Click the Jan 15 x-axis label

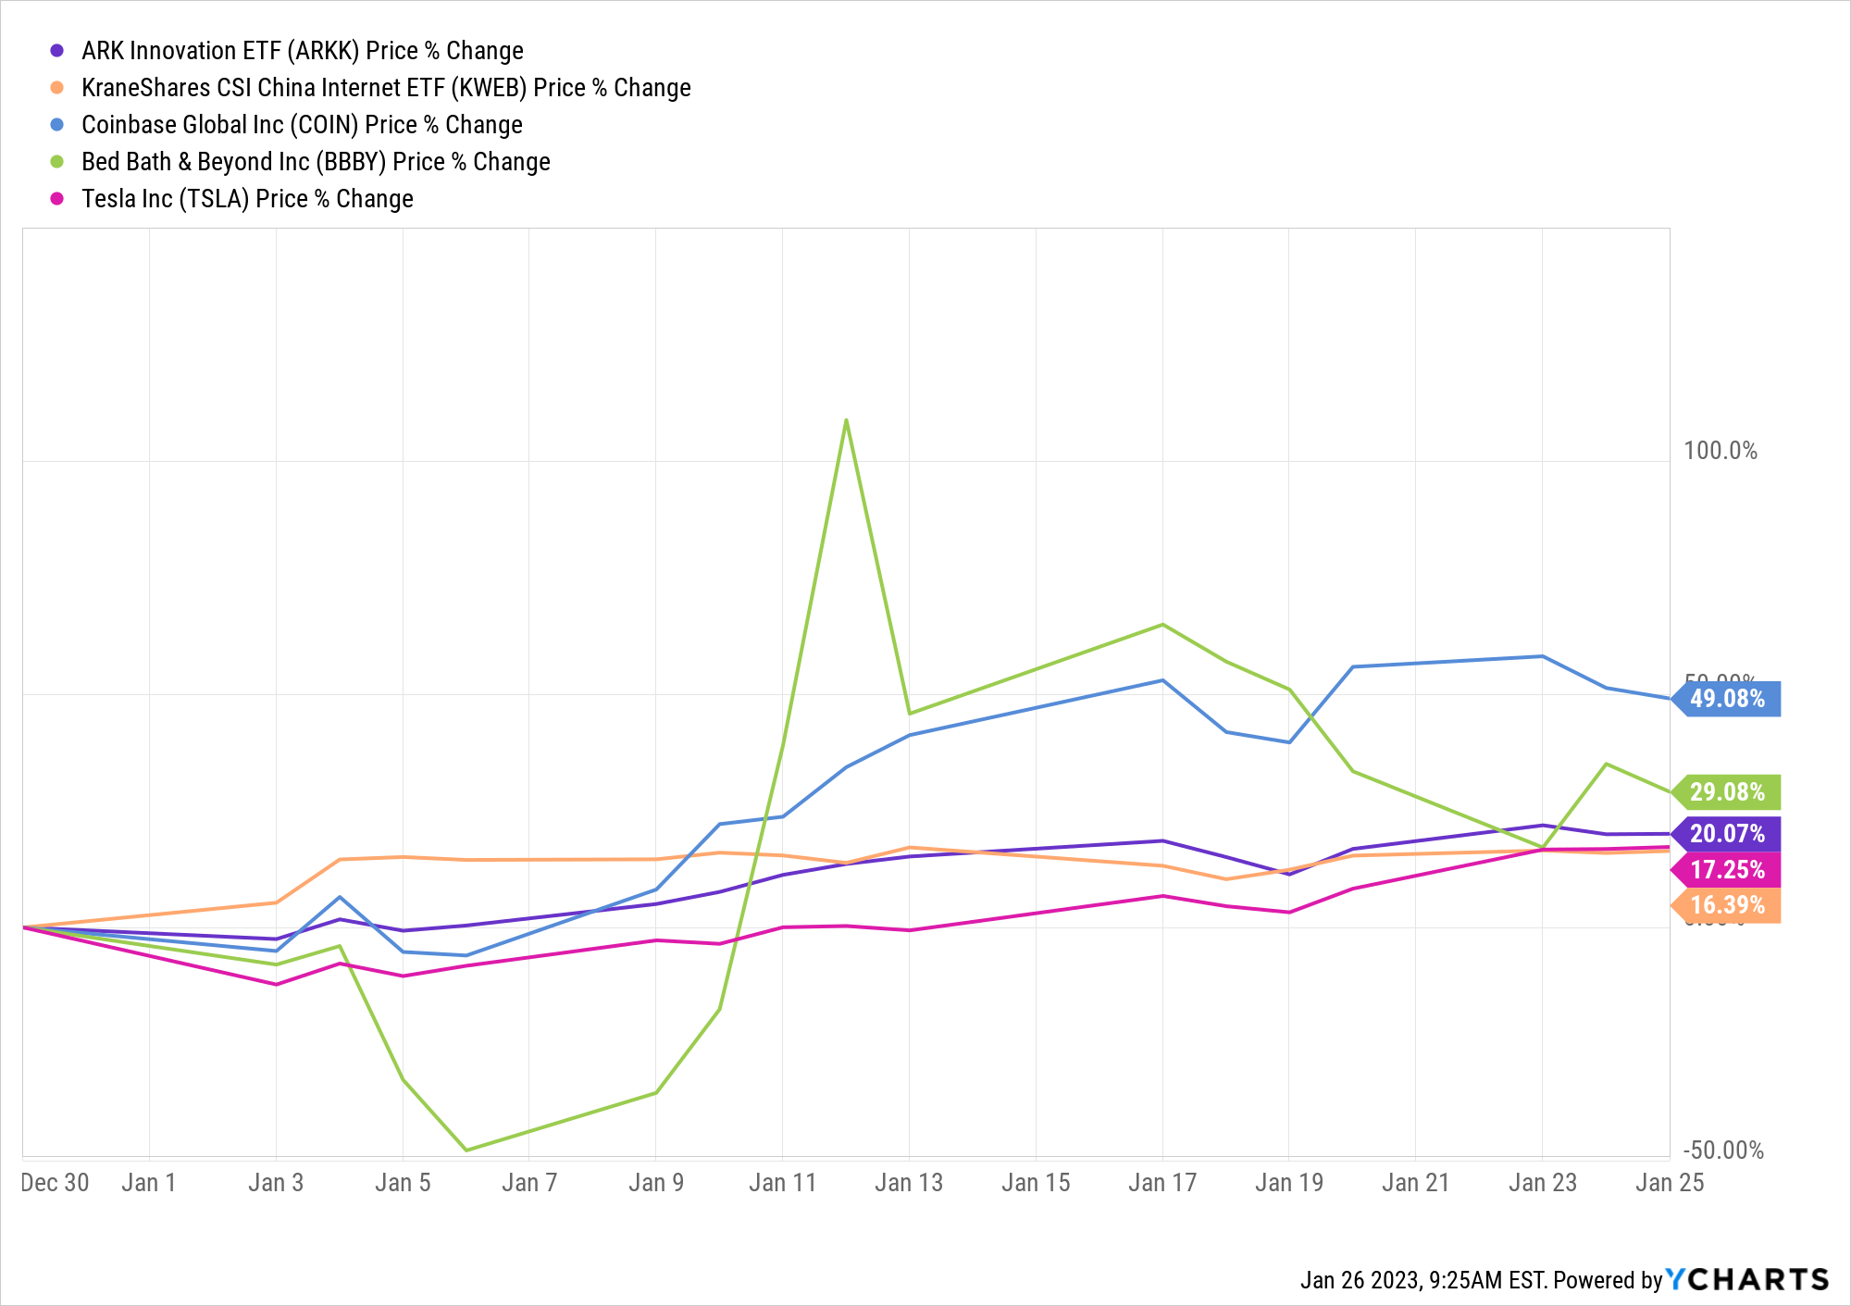(x=1036, y=1183)
